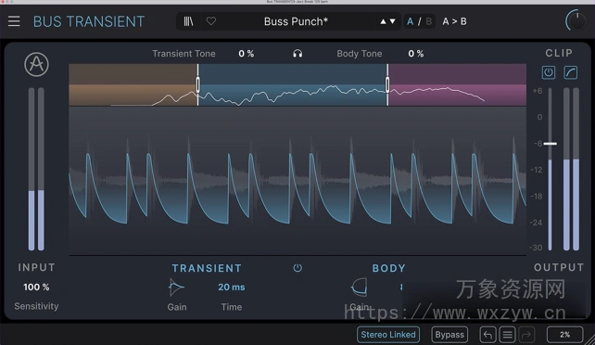595x345 pixels.
Task: Click the mid blue frequency band
Action: (x=293, y=84)
